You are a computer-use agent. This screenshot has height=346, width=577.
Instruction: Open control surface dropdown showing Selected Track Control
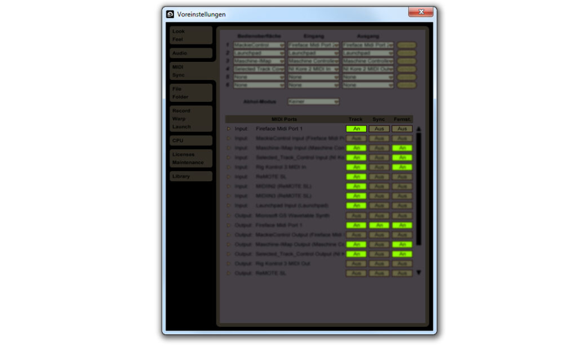pos(259,69)
